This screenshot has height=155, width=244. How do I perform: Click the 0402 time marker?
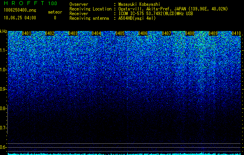50,33
